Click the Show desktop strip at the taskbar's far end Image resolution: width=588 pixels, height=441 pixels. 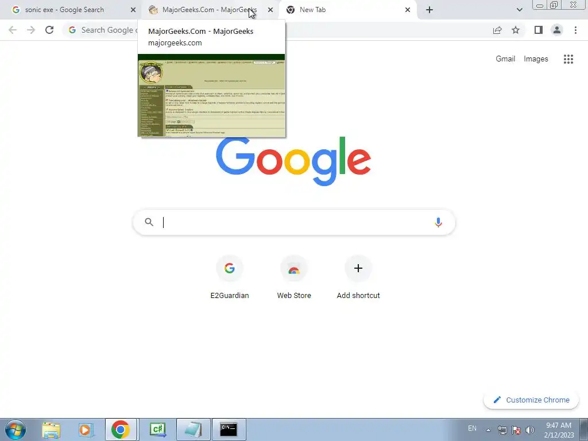(583, 430)
